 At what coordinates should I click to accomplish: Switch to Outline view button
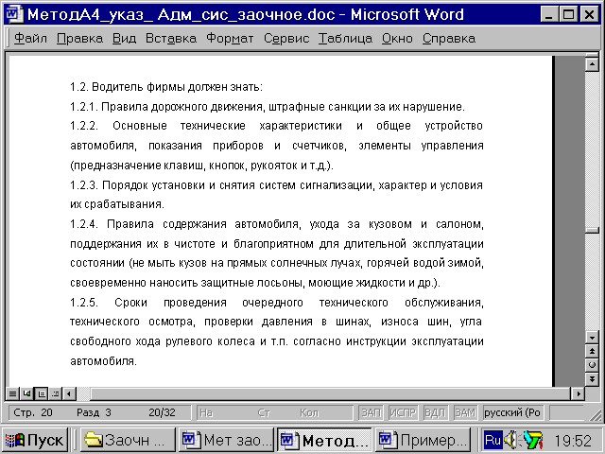[55, 393]
